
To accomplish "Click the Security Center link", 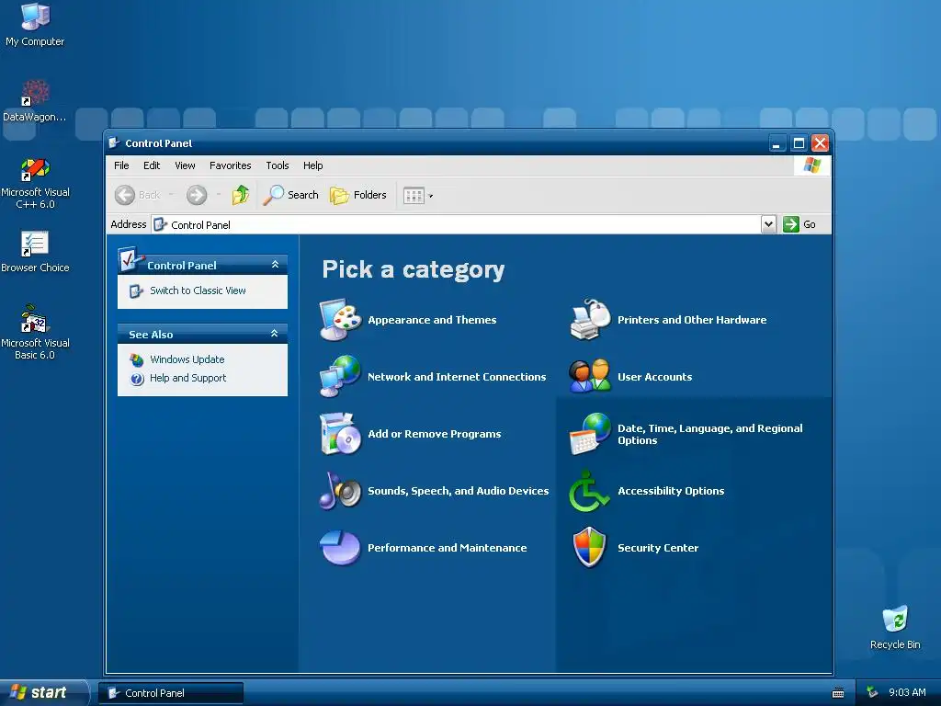I will tap(658, 548).
